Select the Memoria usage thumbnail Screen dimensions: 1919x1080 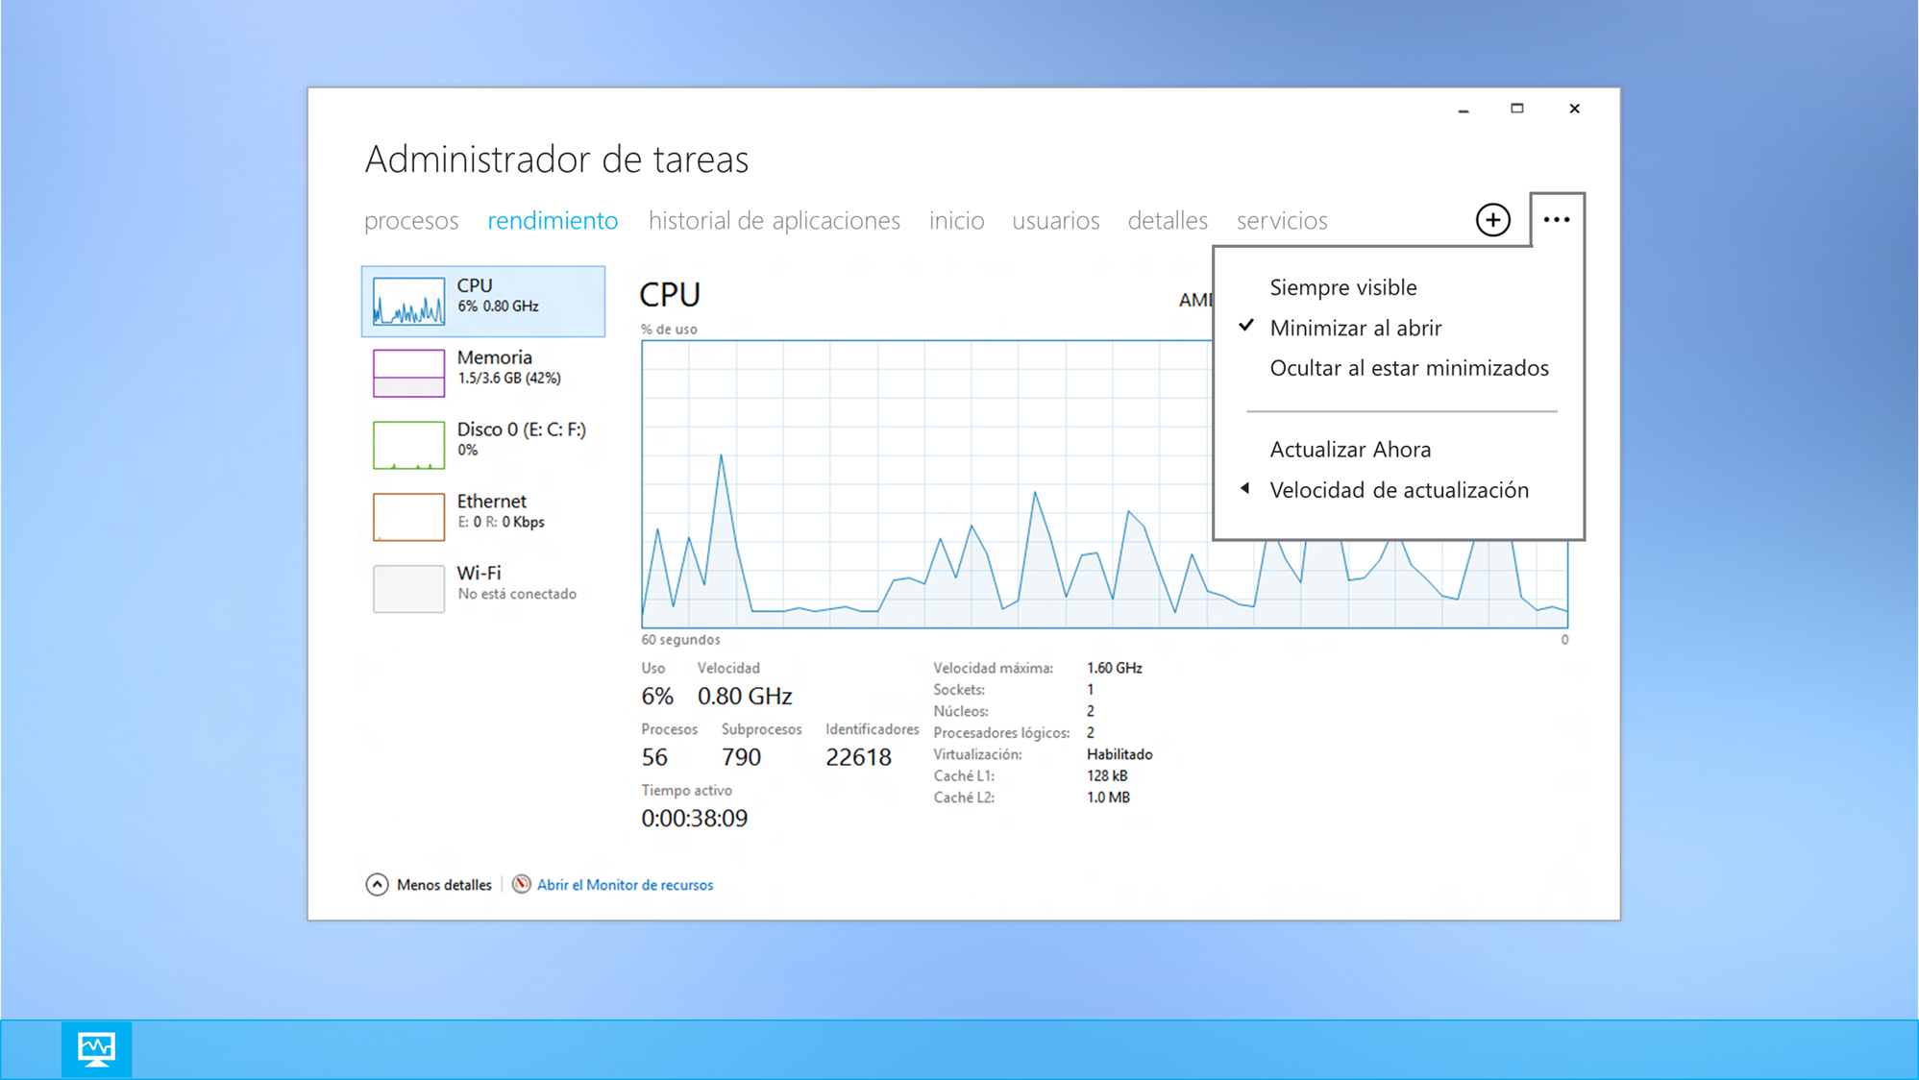tap(408, 373)
